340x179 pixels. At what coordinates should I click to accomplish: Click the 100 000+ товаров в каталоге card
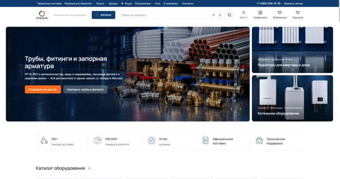click(x=116, y=141)
